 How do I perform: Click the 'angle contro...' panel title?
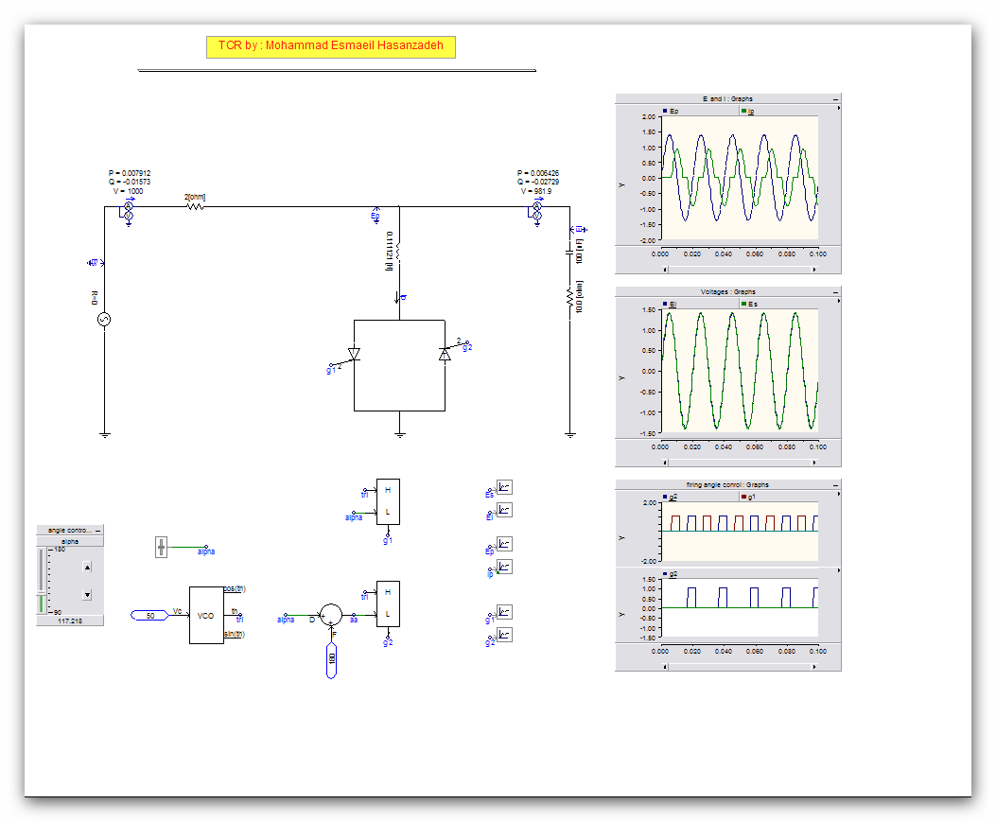(x=69, y=531)
